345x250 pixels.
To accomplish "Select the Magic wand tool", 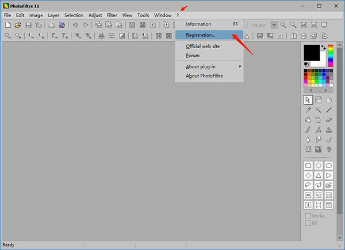I will point(318,110).
